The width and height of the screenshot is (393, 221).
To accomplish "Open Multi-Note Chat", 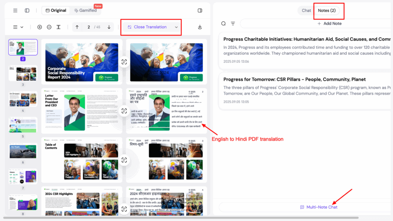I will pyautogui.click(x=319, y=207).
